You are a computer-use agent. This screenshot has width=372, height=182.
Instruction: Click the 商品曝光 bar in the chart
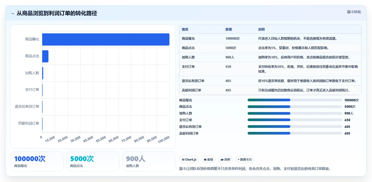click(106, 39)
